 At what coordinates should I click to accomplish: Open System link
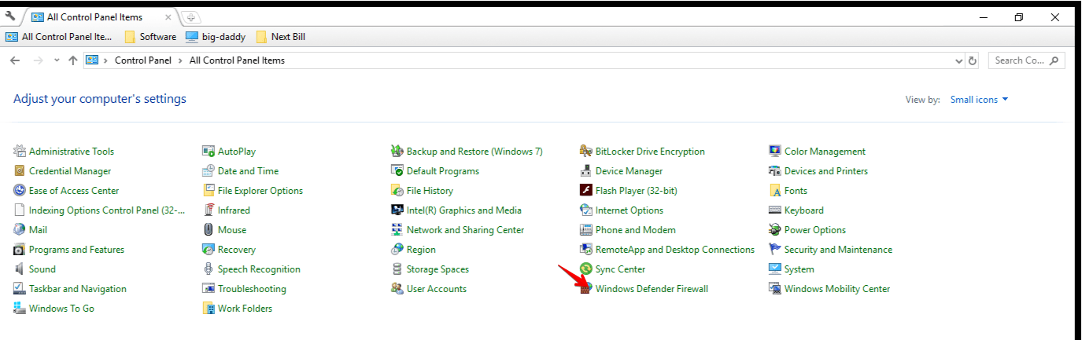point(799,269)
